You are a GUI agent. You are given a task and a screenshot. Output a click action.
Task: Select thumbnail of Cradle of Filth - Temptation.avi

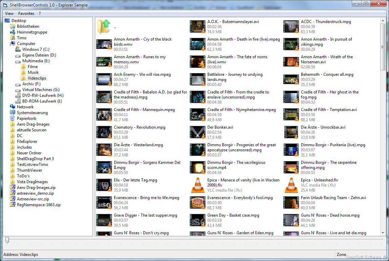coord(291,115)
